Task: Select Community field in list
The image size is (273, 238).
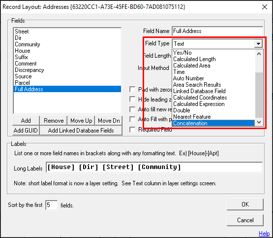Action: 67,44
